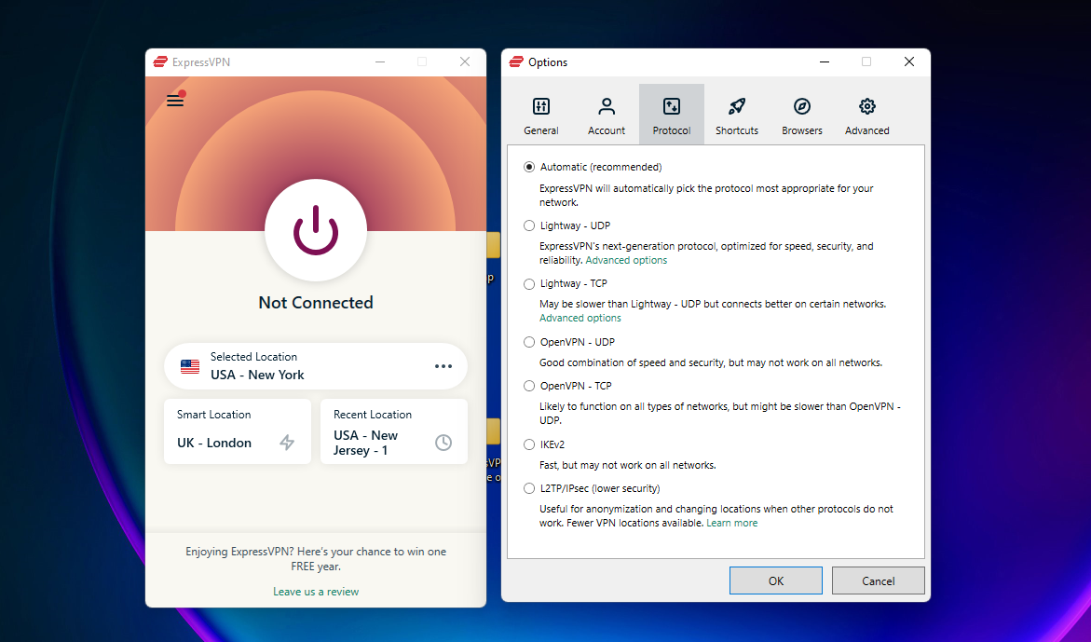This screenshot has height=642, width=1091.
Task: Open the General tab
Action: click(541, 115)
